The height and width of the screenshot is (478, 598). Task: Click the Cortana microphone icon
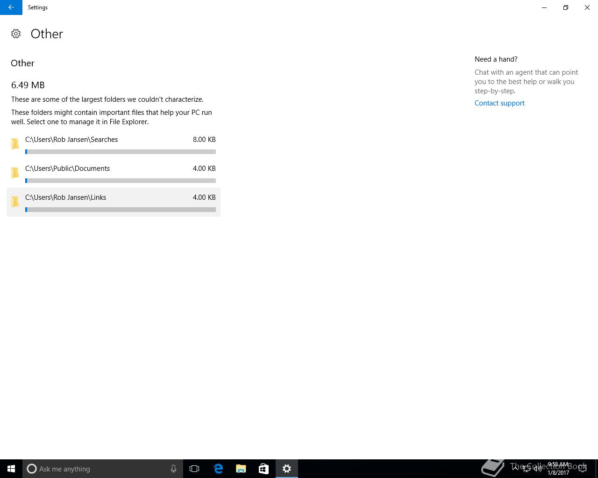(173, 469)
